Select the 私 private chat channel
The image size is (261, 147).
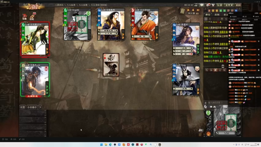[224, 70]
